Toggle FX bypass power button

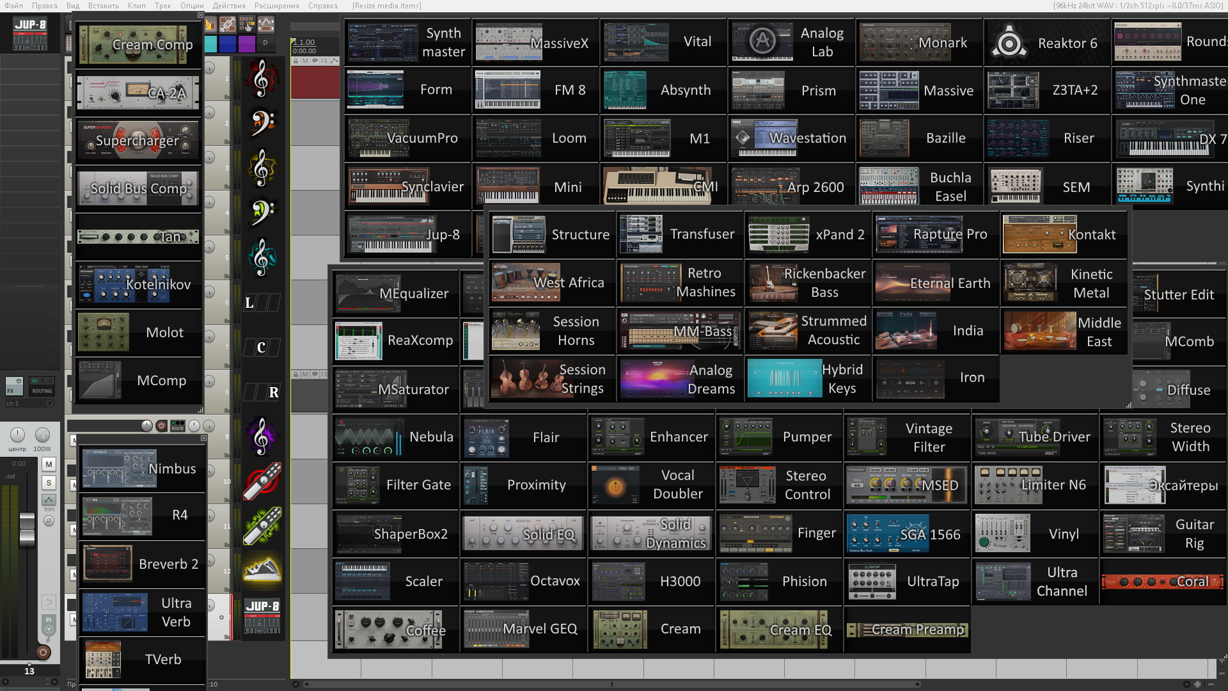[x=19, y=381]
